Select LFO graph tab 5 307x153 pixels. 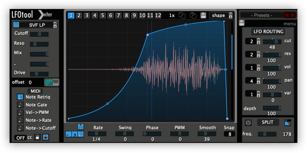coord(103,15)
